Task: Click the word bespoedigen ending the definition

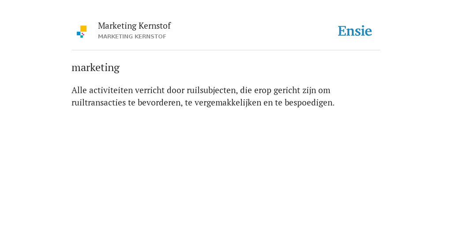Action: pos(309,102)
